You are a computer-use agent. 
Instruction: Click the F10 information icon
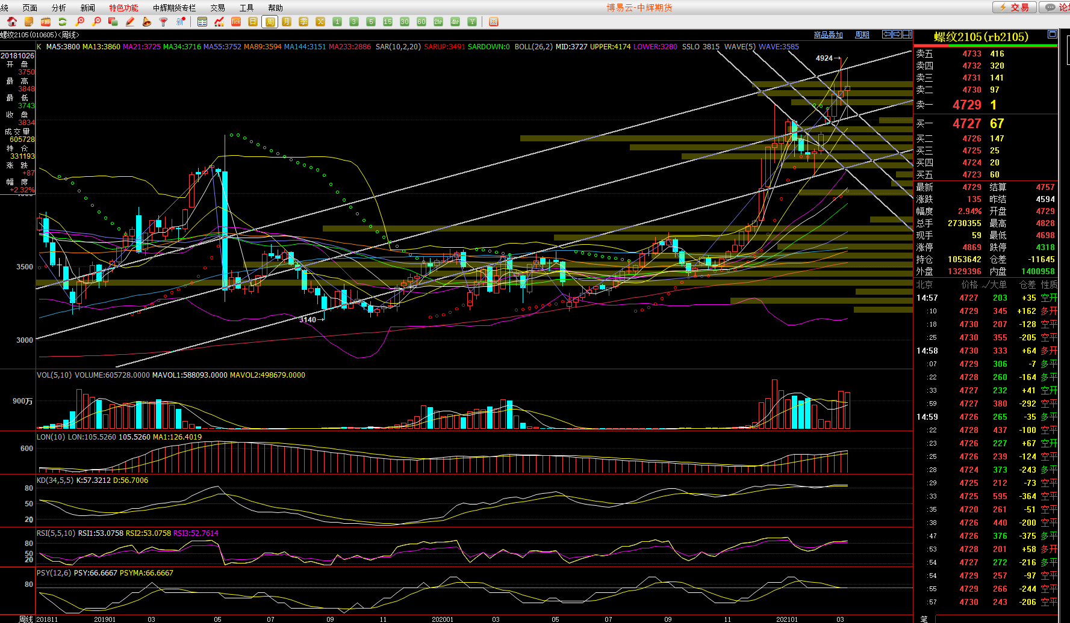(45, 22)
